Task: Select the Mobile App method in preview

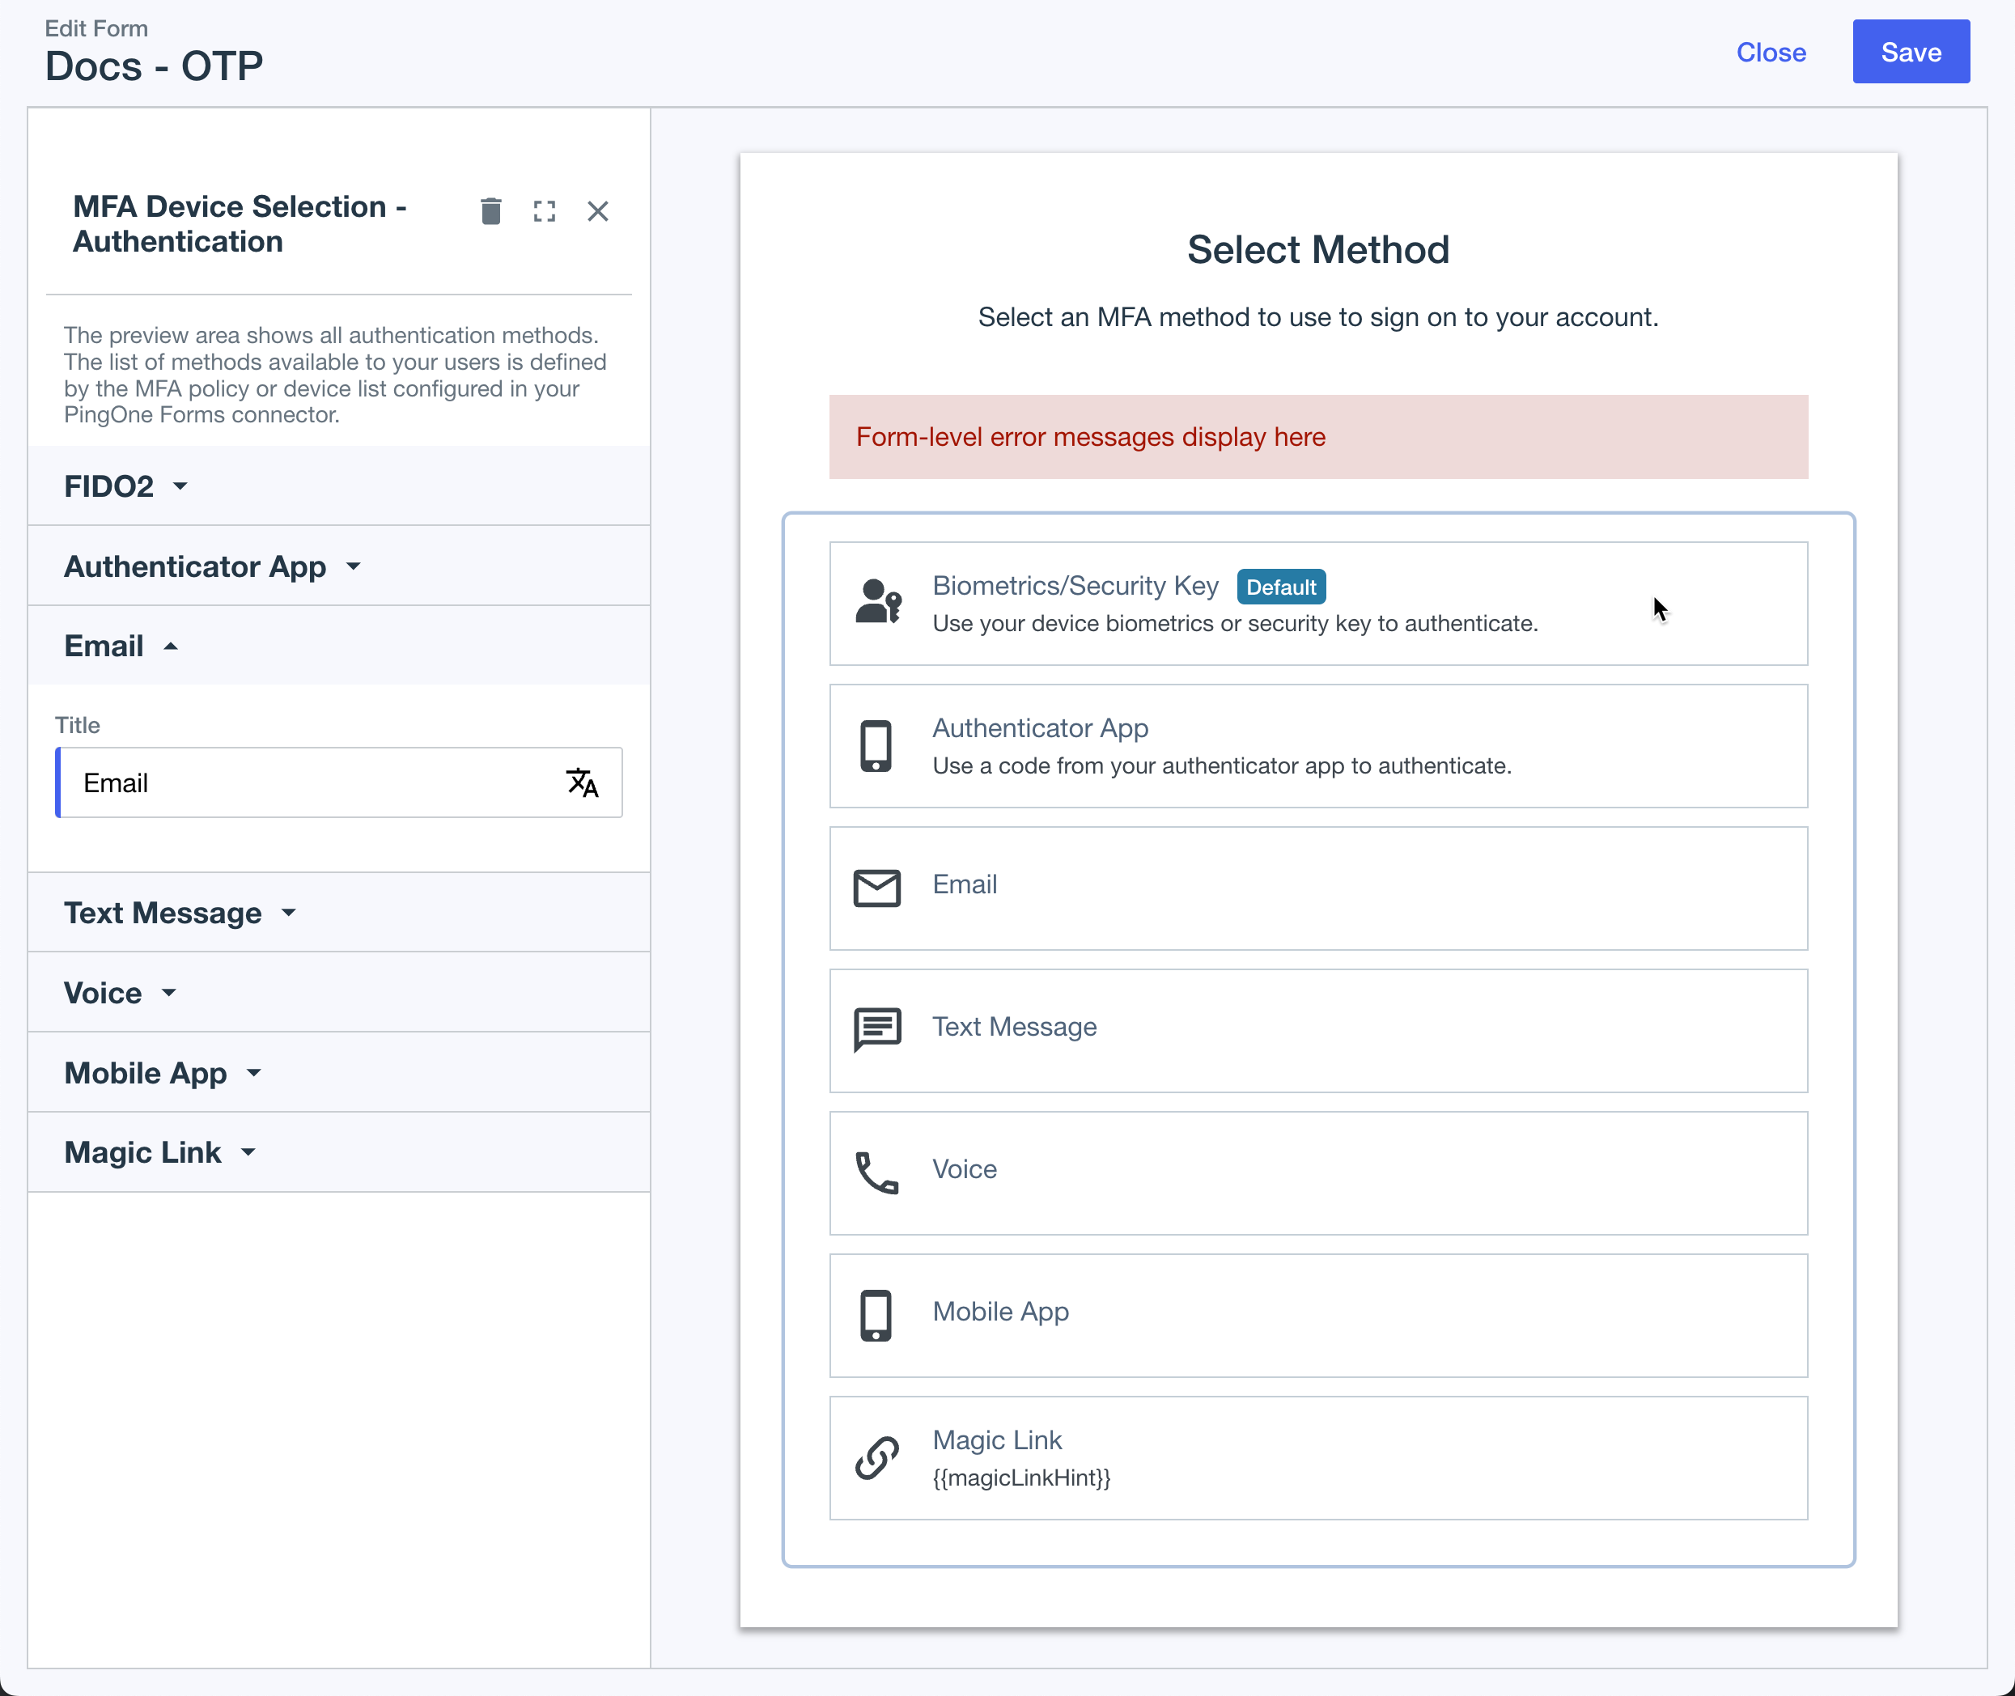Action: pos(1317,1315)
